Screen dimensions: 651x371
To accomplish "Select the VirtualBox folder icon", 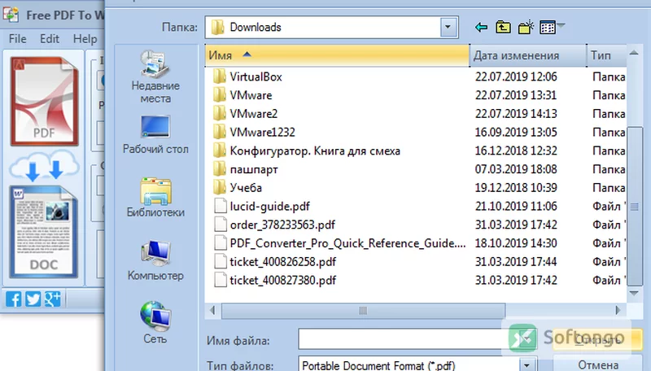I will pyautogui.click(x=219, y=76).
